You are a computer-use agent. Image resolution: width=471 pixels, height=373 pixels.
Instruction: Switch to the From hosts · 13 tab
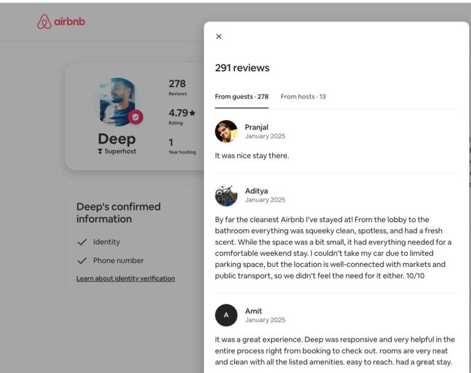click(x=303, y=97)
